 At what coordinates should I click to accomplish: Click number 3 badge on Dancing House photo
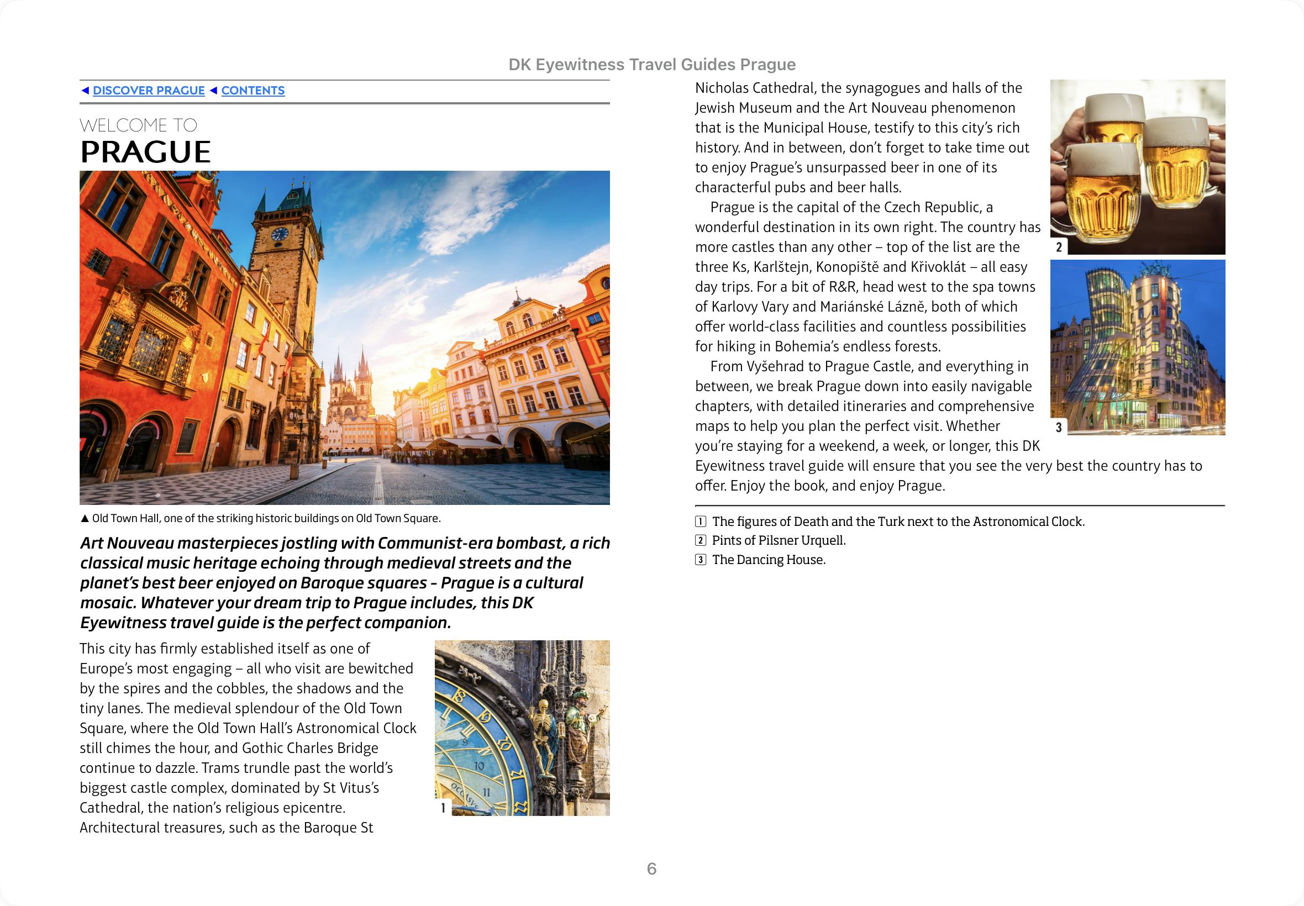(1058, 428)
